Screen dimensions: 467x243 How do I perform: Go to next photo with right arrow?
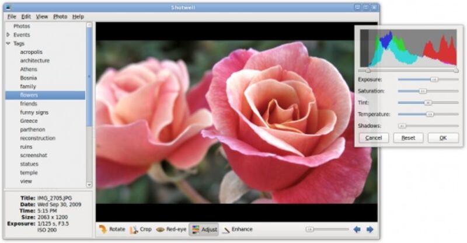(370, 230)
